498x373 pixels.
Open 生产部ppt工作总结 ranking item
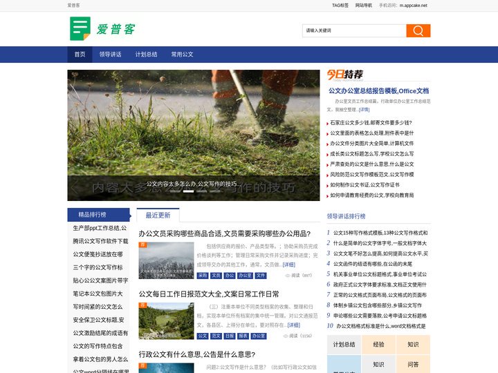click(x=100, y=228)
